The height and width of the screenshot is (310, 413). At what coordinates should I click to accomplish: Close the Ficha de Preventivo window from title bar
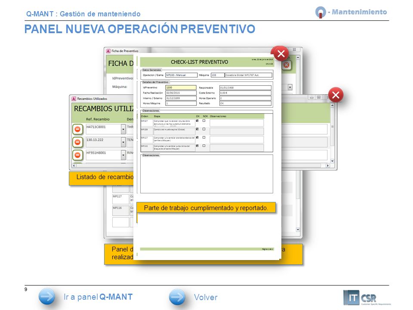point(294,50)
